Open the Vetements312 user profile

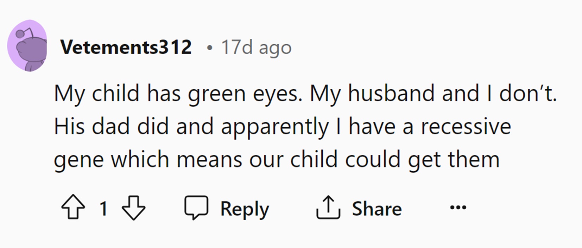(126, 47)
